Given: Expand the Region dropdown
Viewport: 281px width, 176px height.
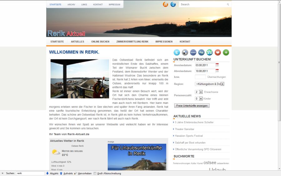Looking at the screenshot, I should [x=222, y=84].
